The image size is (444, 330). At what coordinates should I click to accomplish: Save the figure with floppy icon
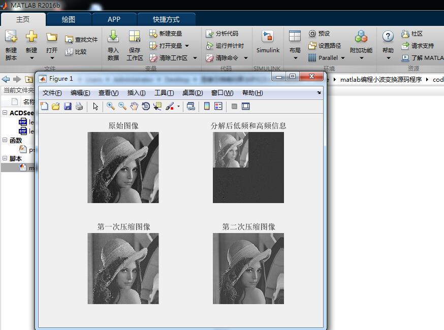68,107
